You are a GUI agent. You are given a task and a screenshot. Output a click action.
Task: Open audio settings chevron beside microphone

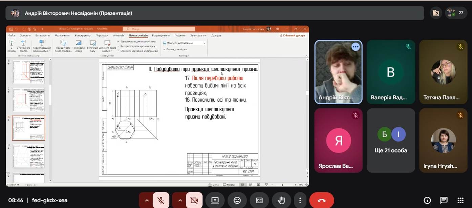147,200
